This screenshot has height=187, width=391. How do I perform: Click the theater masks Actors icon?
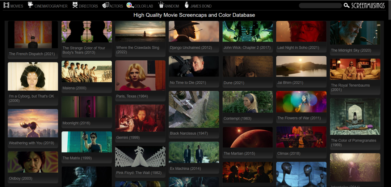coord(105,5)
